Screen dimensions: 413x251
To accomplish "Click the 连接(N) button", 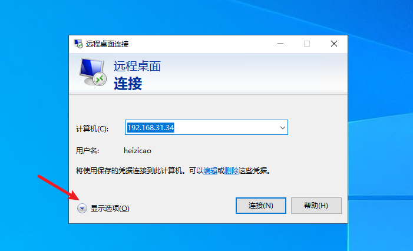I will (261, 206).
